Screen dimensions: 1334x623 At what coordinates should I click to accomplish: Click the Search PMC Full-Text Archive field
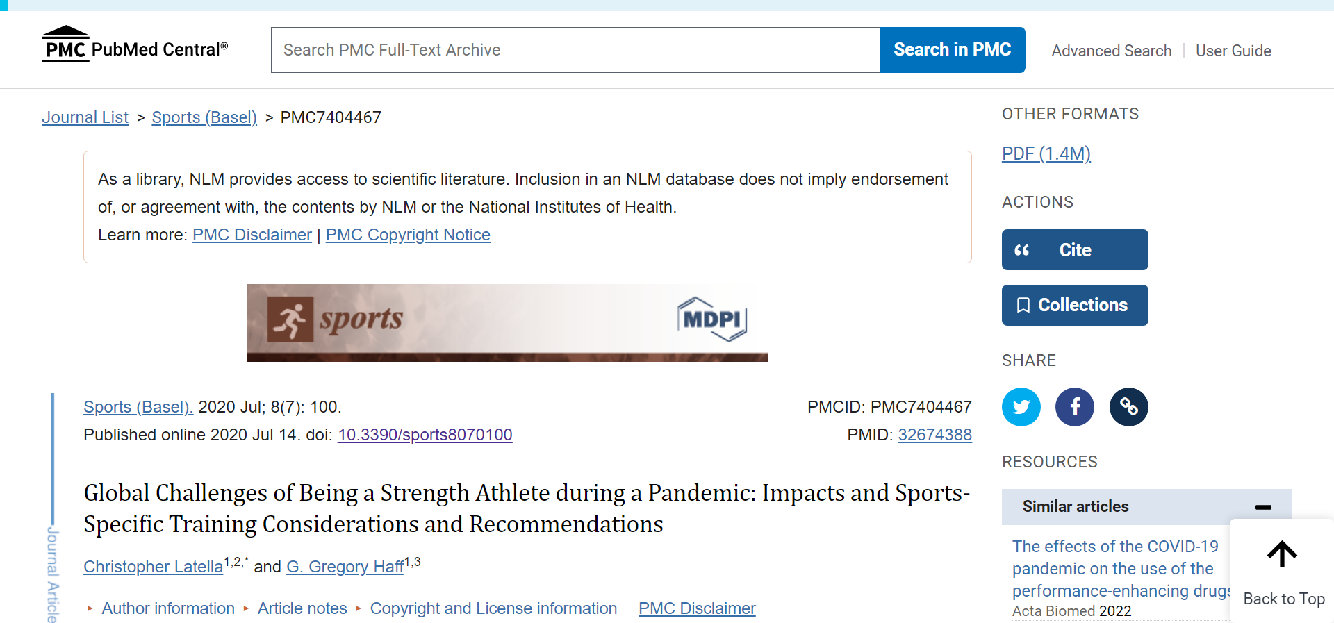[x=575, y=50]
